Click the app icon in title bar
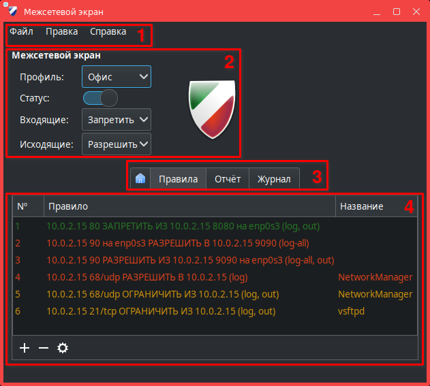Viewport: 430px width, 386px height. (12, 12)
